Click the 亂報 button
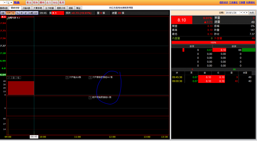This screenshot has width=257, height=141. tap(62, 2)
